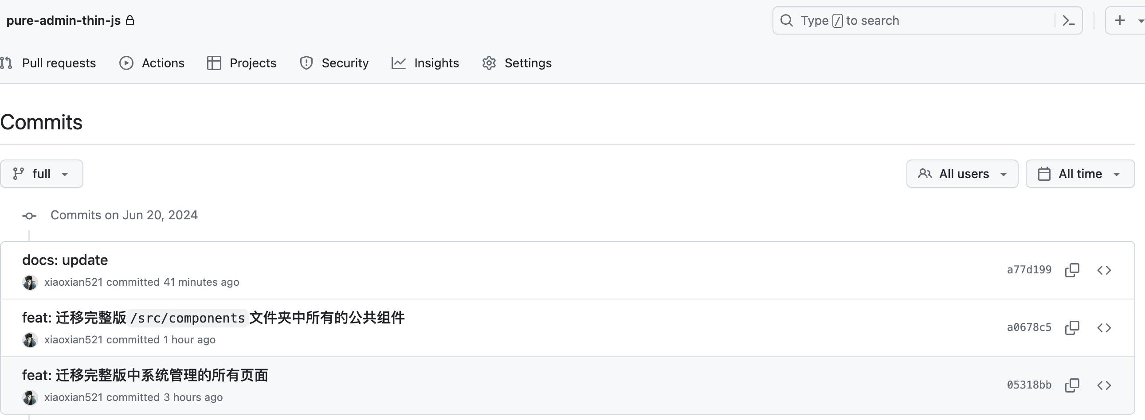
Task: Copy full SHA for commit a0678c5
Action: [1072, 328]
